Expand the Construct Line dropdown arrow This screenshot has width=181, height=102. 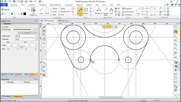(x=41, y=16)
